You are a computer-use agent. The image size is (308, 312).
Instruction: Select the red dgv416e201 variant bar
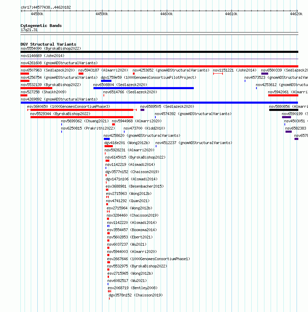tap(109, 146)
